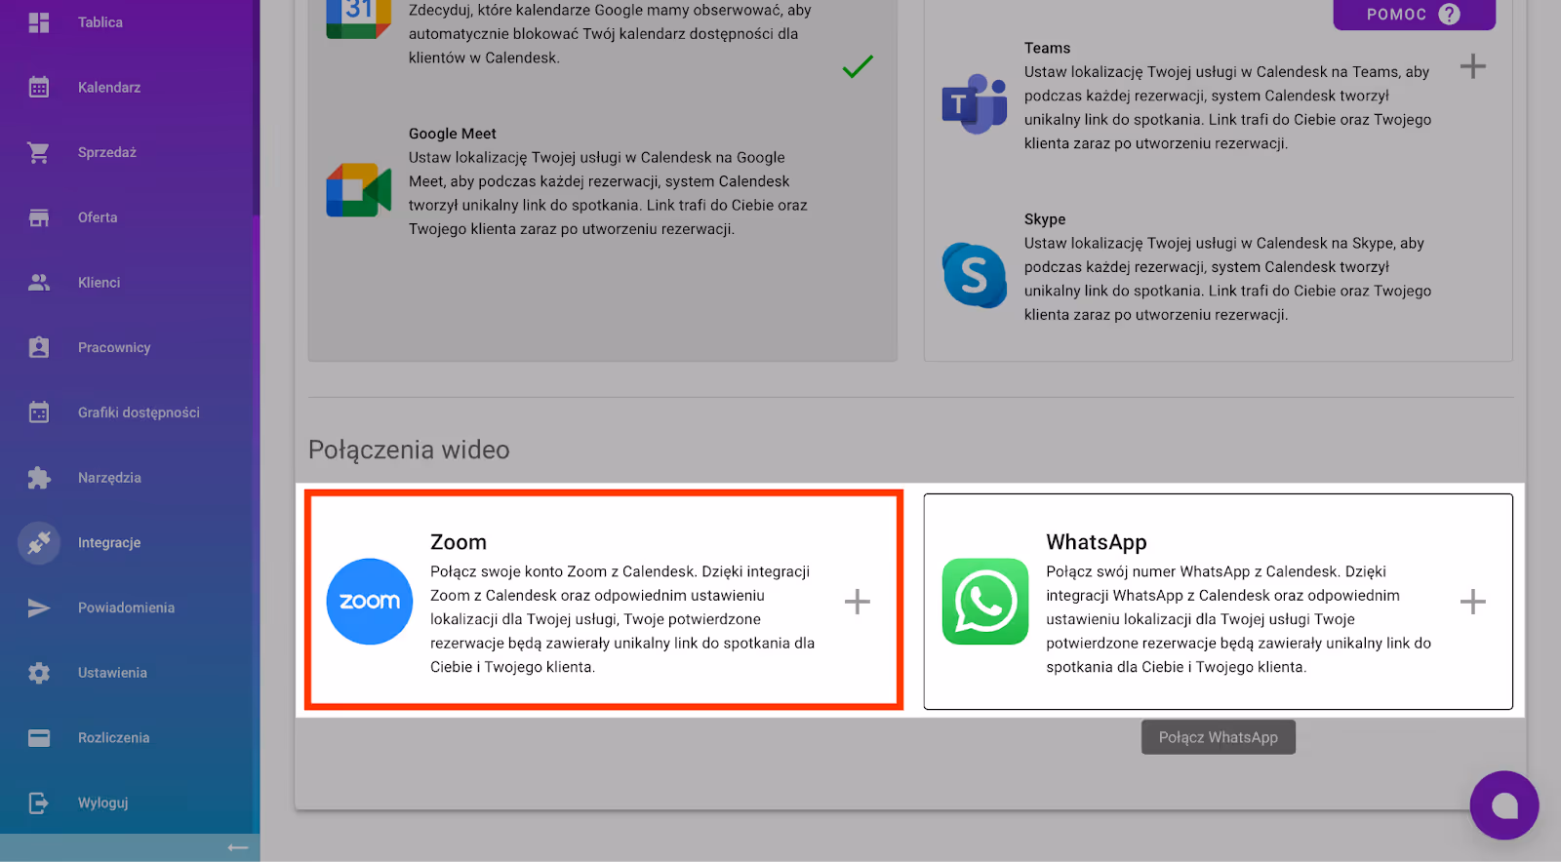Image resolution: width=1561 pixels, height=862 pixels.
Task: Open the Oferta menu item
Action: (x=98, y=217)
